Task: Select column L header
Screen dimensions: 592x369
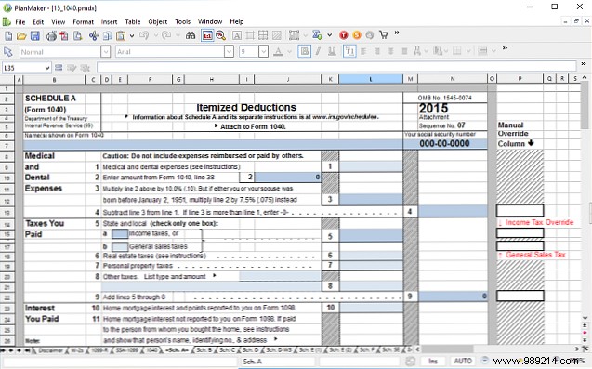Action: coord(371,79)
